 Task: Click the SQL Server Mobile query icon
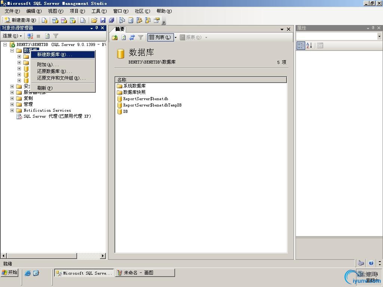[x=83, y=20]
